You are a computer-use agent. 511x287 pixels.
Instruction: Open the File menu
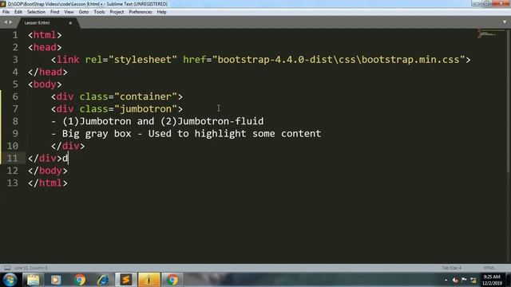[x=6, y=12]
